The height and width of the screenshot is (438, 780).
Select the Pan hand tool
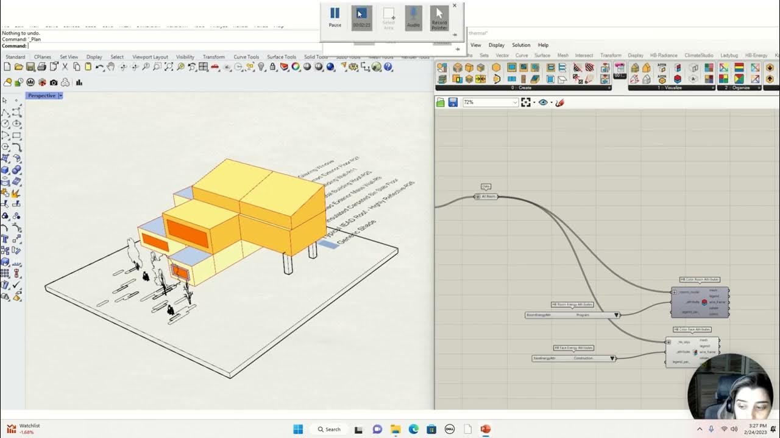click(110, 66)
